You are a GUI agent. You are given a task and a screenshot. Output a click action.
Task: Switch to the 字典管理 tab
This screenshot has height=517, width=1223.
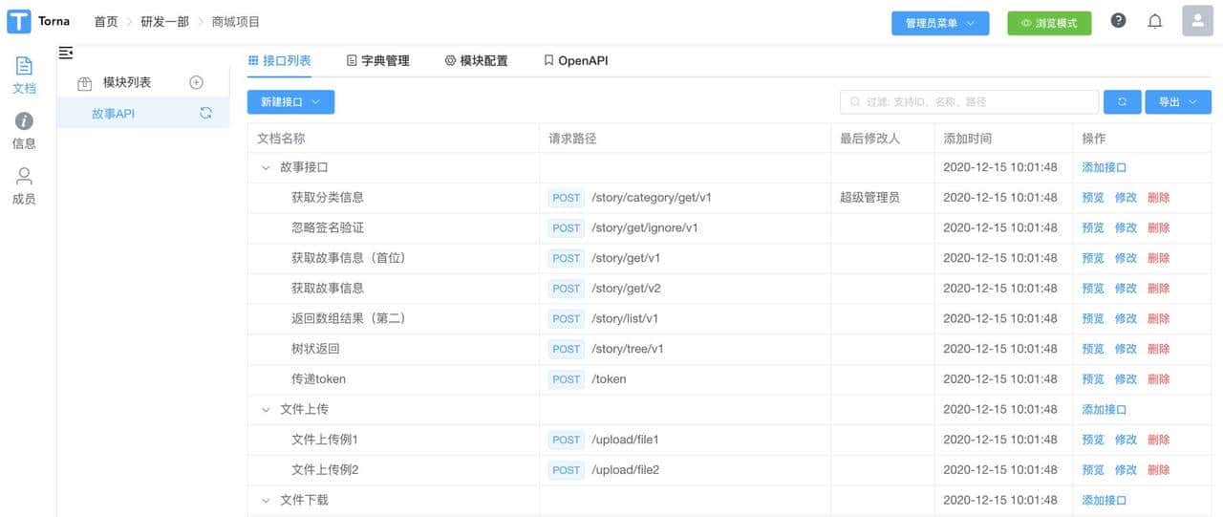[377, 60]
